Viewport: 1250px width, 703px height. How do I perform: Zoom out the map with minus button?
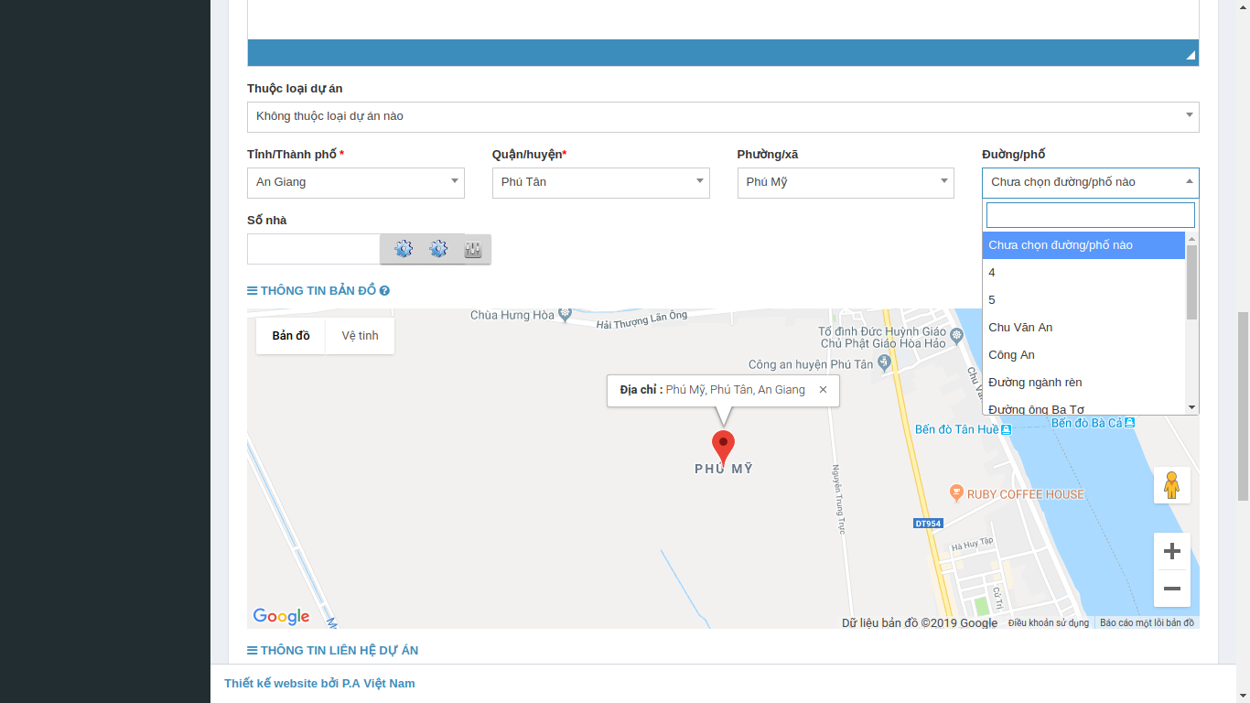[x=1172, y=589]
